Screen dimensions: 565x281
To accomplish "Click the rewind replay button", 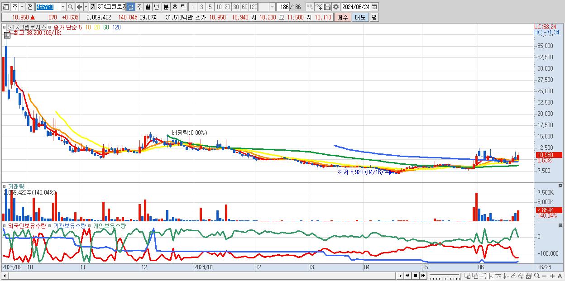I will click(407, 276).
